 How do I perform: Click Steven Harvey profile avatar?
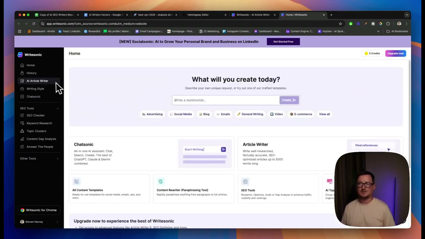(22, 222)
